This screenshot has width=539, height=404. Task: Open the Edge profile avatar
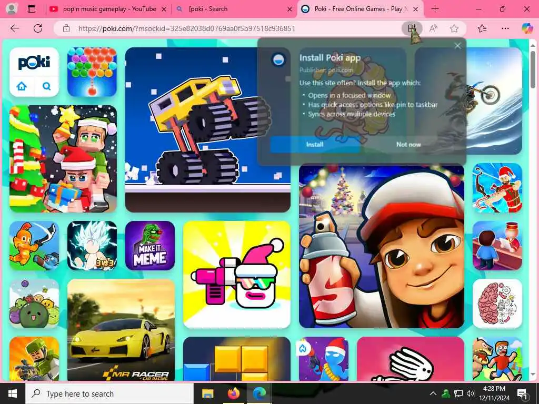(12, 9)
